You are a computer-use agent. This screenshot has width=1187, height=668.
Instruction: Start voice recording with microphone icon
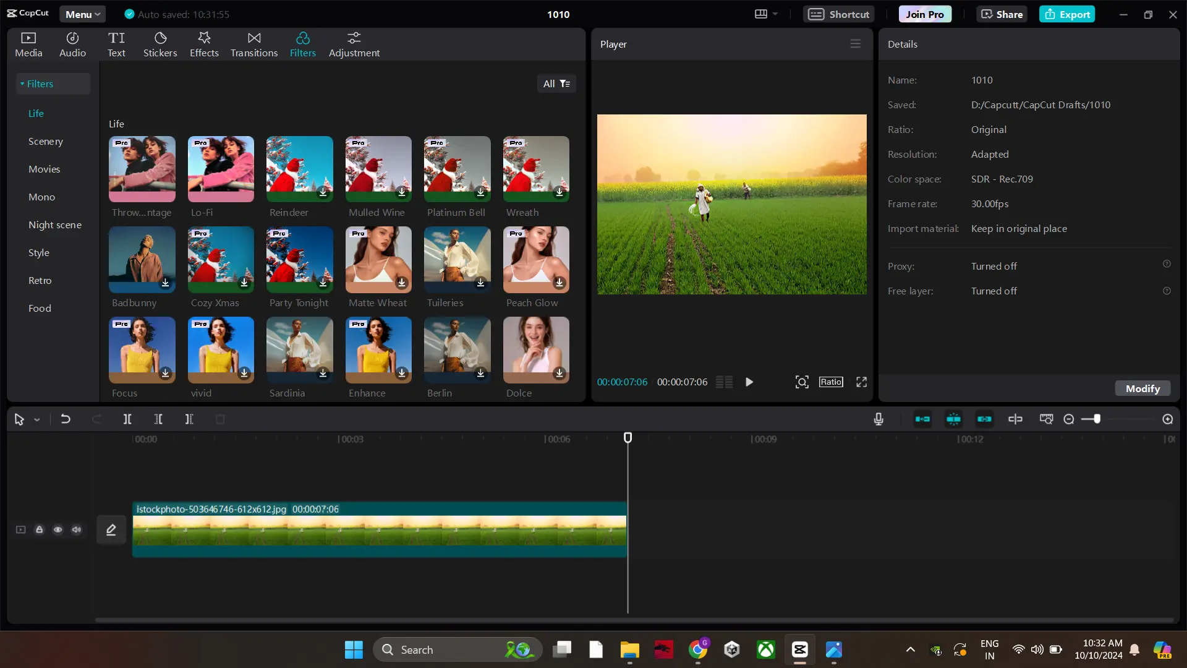[879, 419]
